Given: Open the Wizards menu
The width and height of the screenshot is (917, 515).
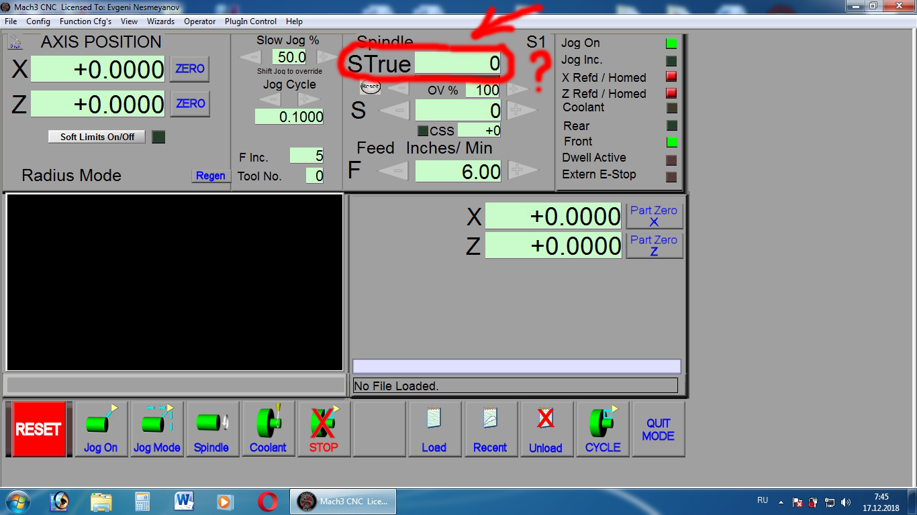Looking at the screenshot, I should pyautogui.click(x=161, y=21).
